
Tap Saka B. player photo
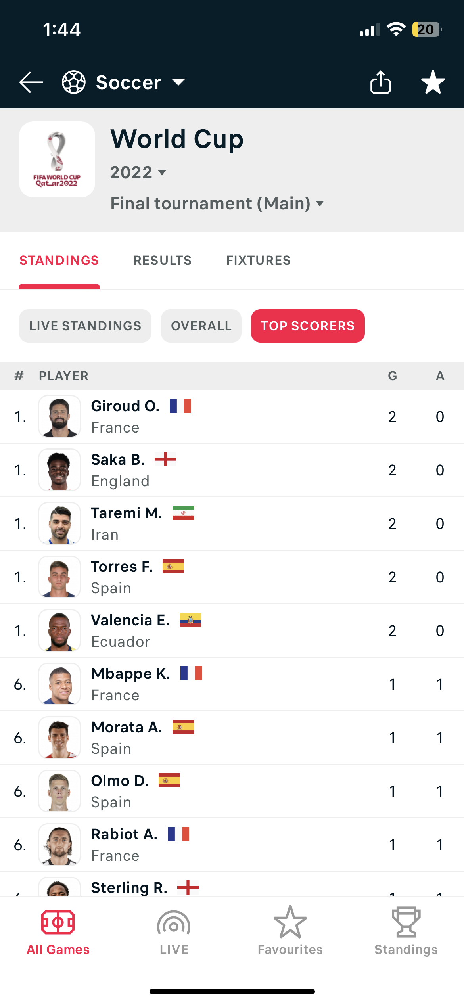(59, 470)
